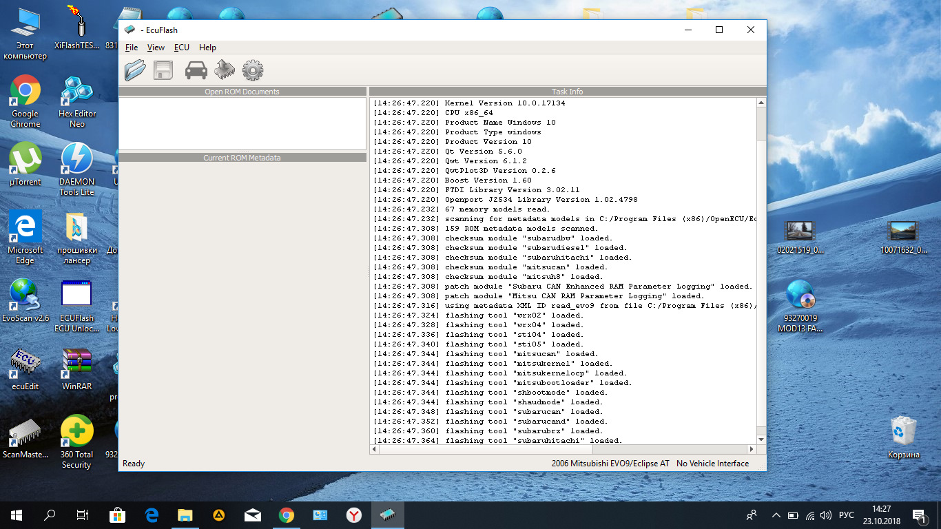
Task: Click the Current ROM Metadata panel header
Action: click(242, 158)
